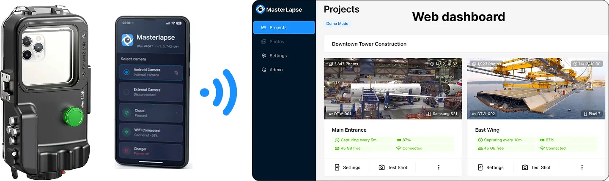Click the Wi-Fi Connected icon on East Wing card

click(542, 149)
